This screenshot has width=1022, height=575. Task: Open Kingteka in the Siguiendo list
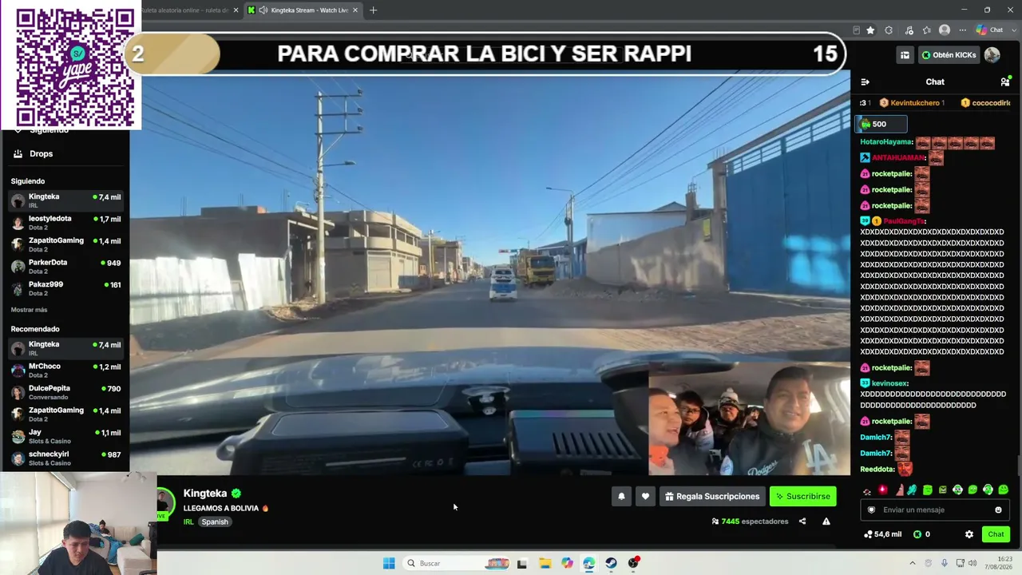click(65, 200)
